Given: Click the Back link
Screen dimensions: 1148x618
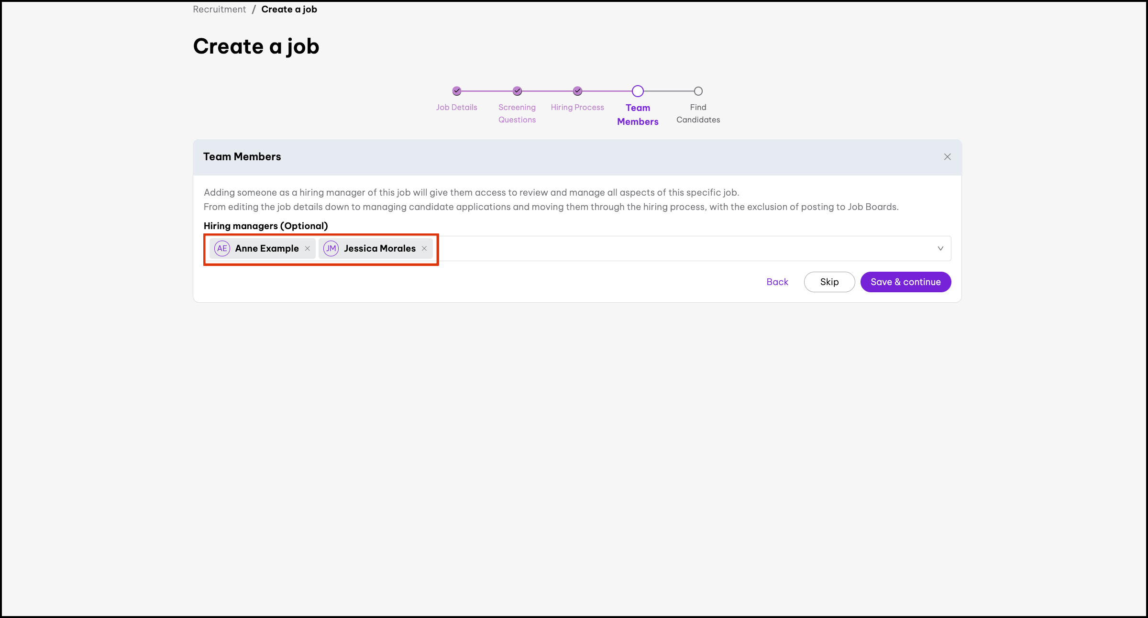Looking at the screenshot, I should coord(777,282).
